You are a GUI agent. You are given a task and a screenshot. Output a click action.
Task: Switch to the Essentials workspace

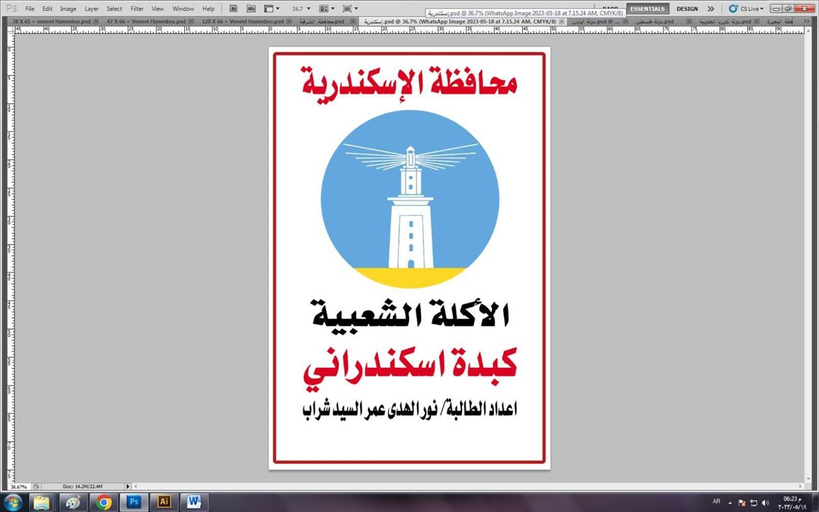coord(648,9)
